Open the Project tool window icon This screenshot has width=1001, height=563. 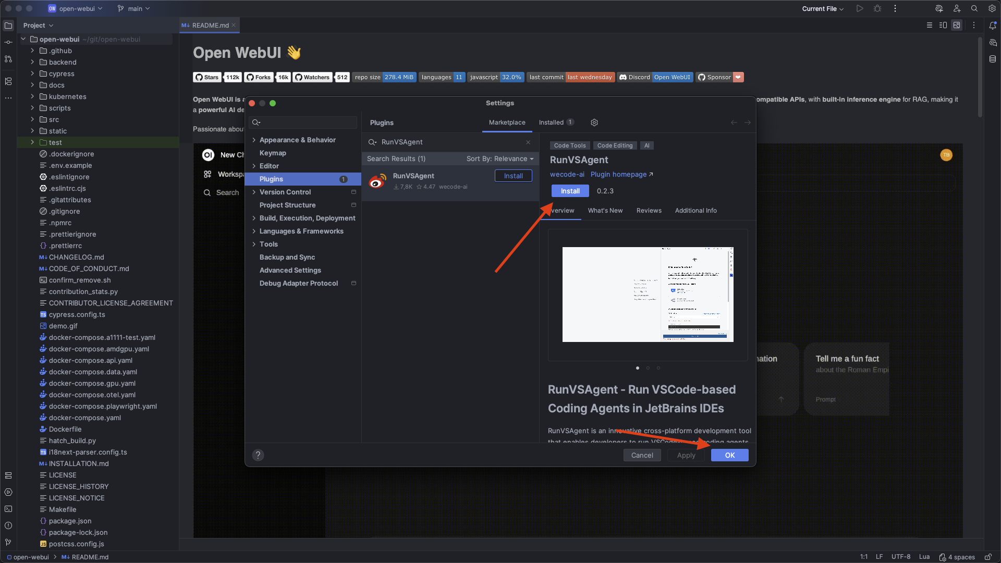pos(8,26)
